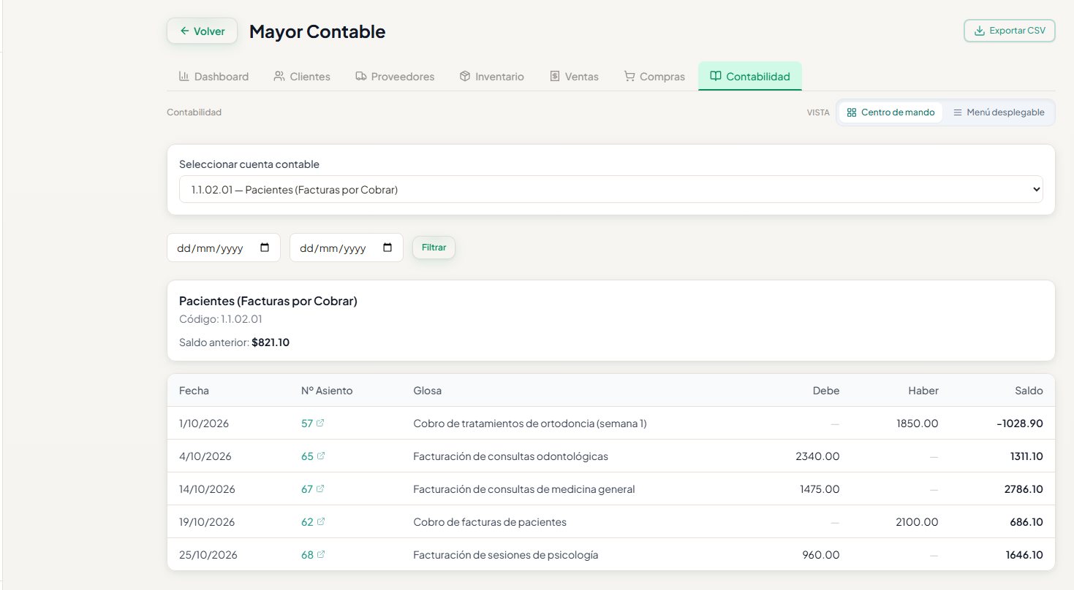Click the Nº Asiento column header
This screenshot has width=1074, height=590.
click(x=327, y=391)
